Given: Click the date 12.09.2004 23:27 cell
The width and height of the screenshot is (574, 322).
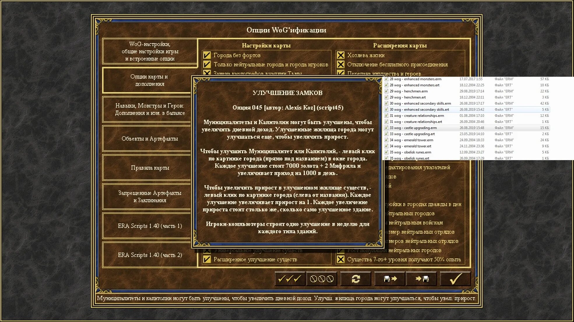Looking at the screenshot, I should (x=472, y=152).
